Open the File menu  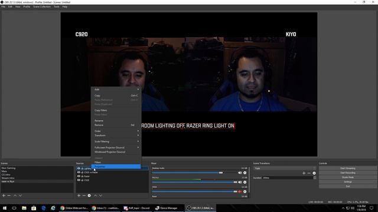(x=3, y=6)
